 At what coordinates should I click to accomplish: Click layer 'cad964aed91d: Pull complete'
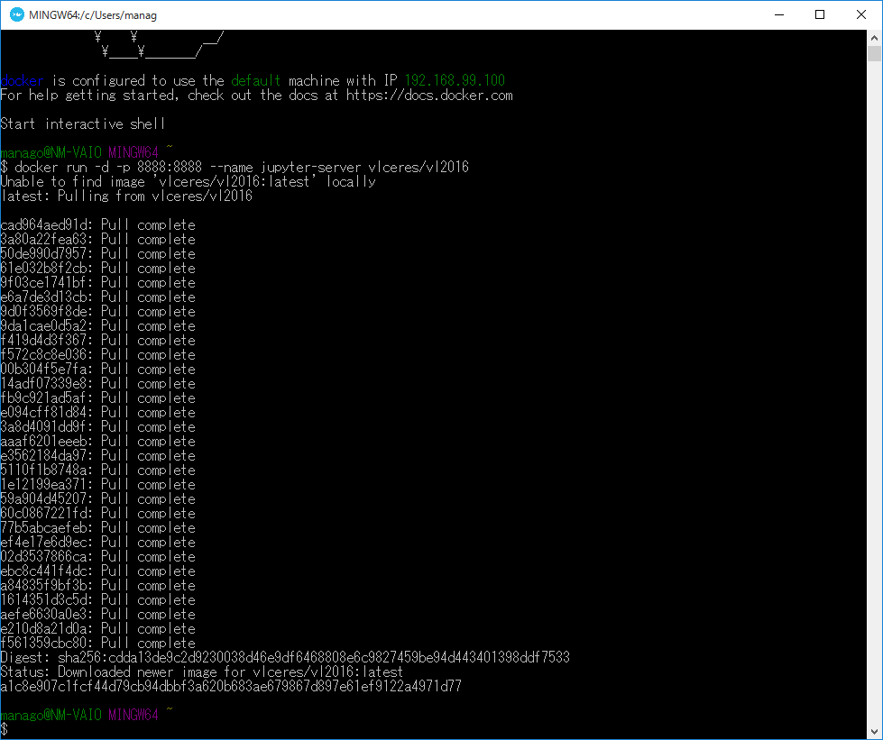point(98,224)
